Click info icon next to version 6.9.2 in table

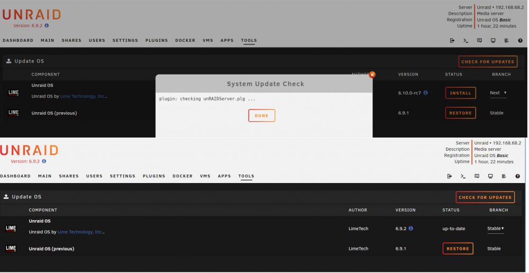coord(411,228)
